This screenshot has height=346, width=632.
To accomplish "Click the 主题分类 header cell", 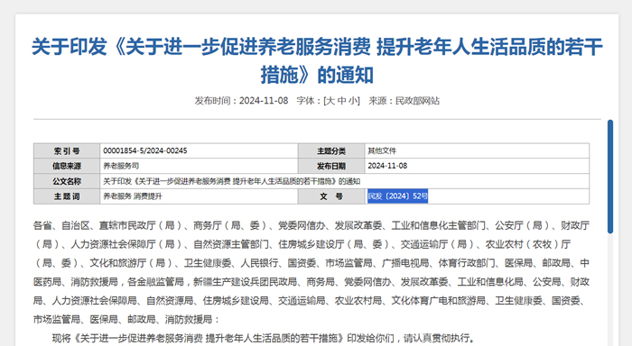I will (331, 150).
